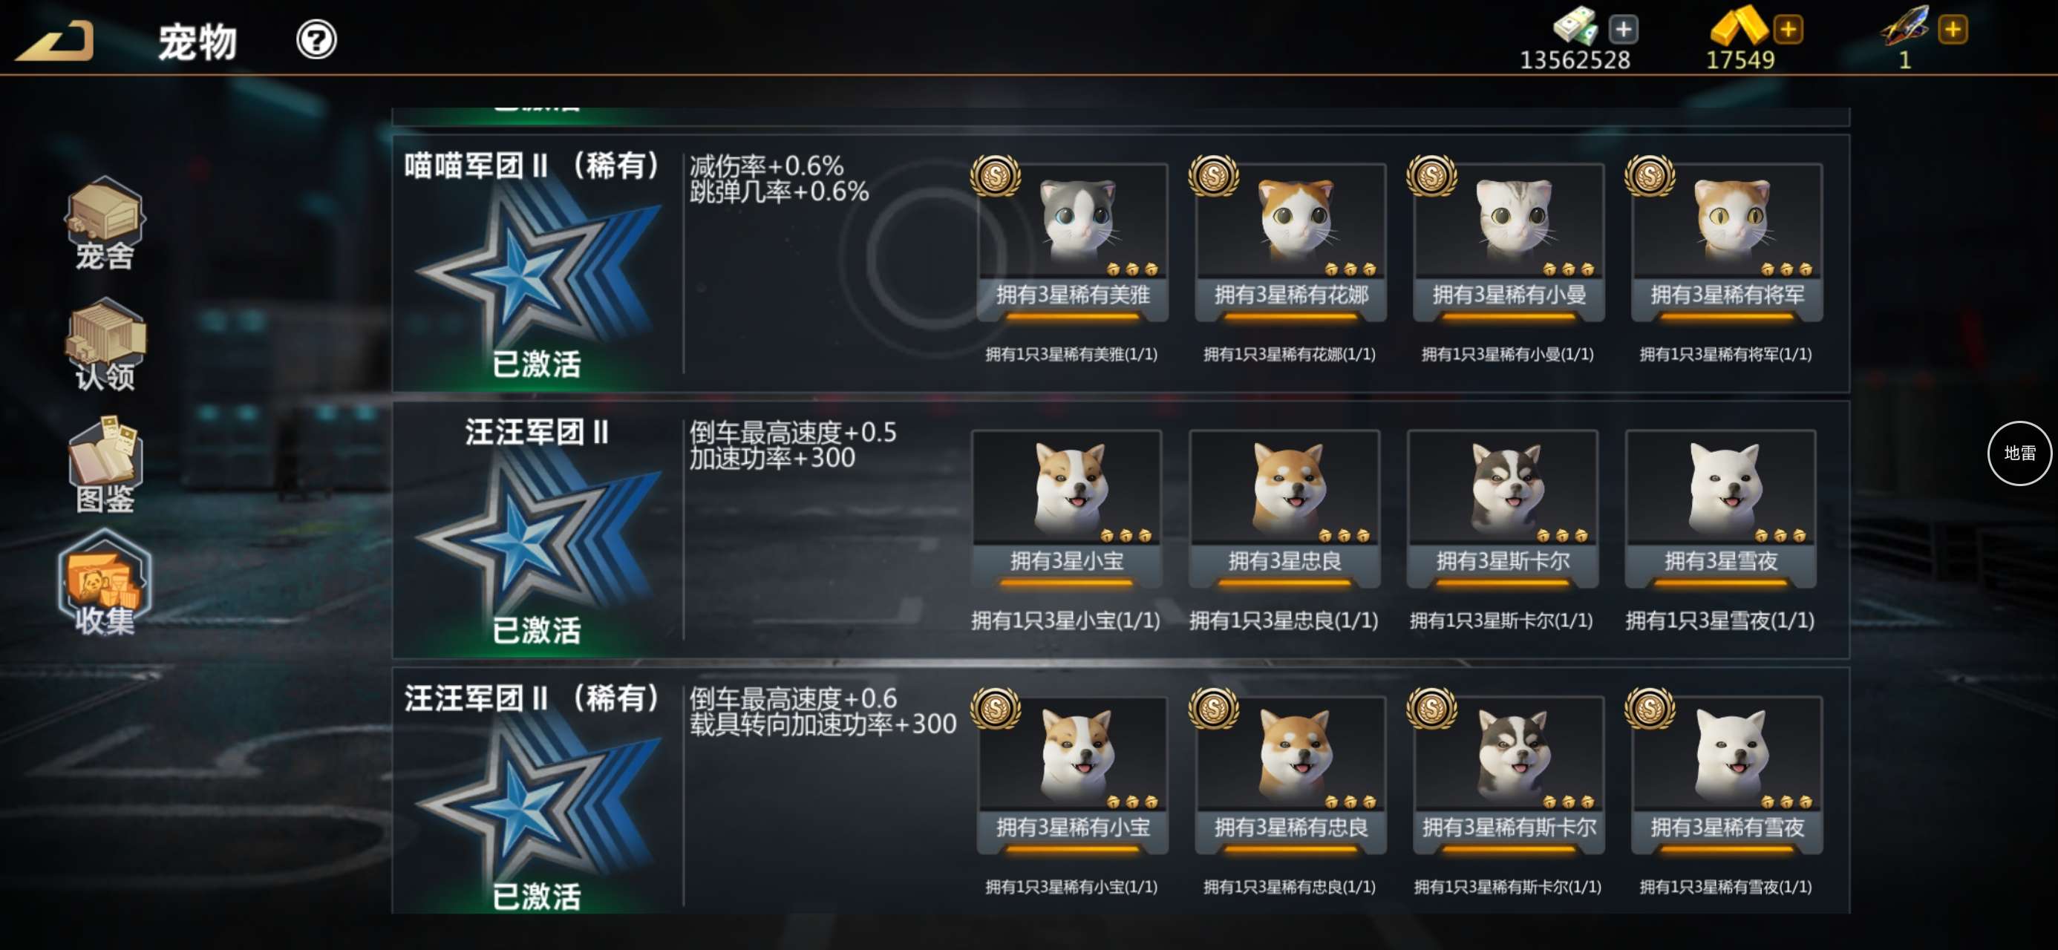Click the 喵喵军团 II（稀有） star badge

(537, 269)
